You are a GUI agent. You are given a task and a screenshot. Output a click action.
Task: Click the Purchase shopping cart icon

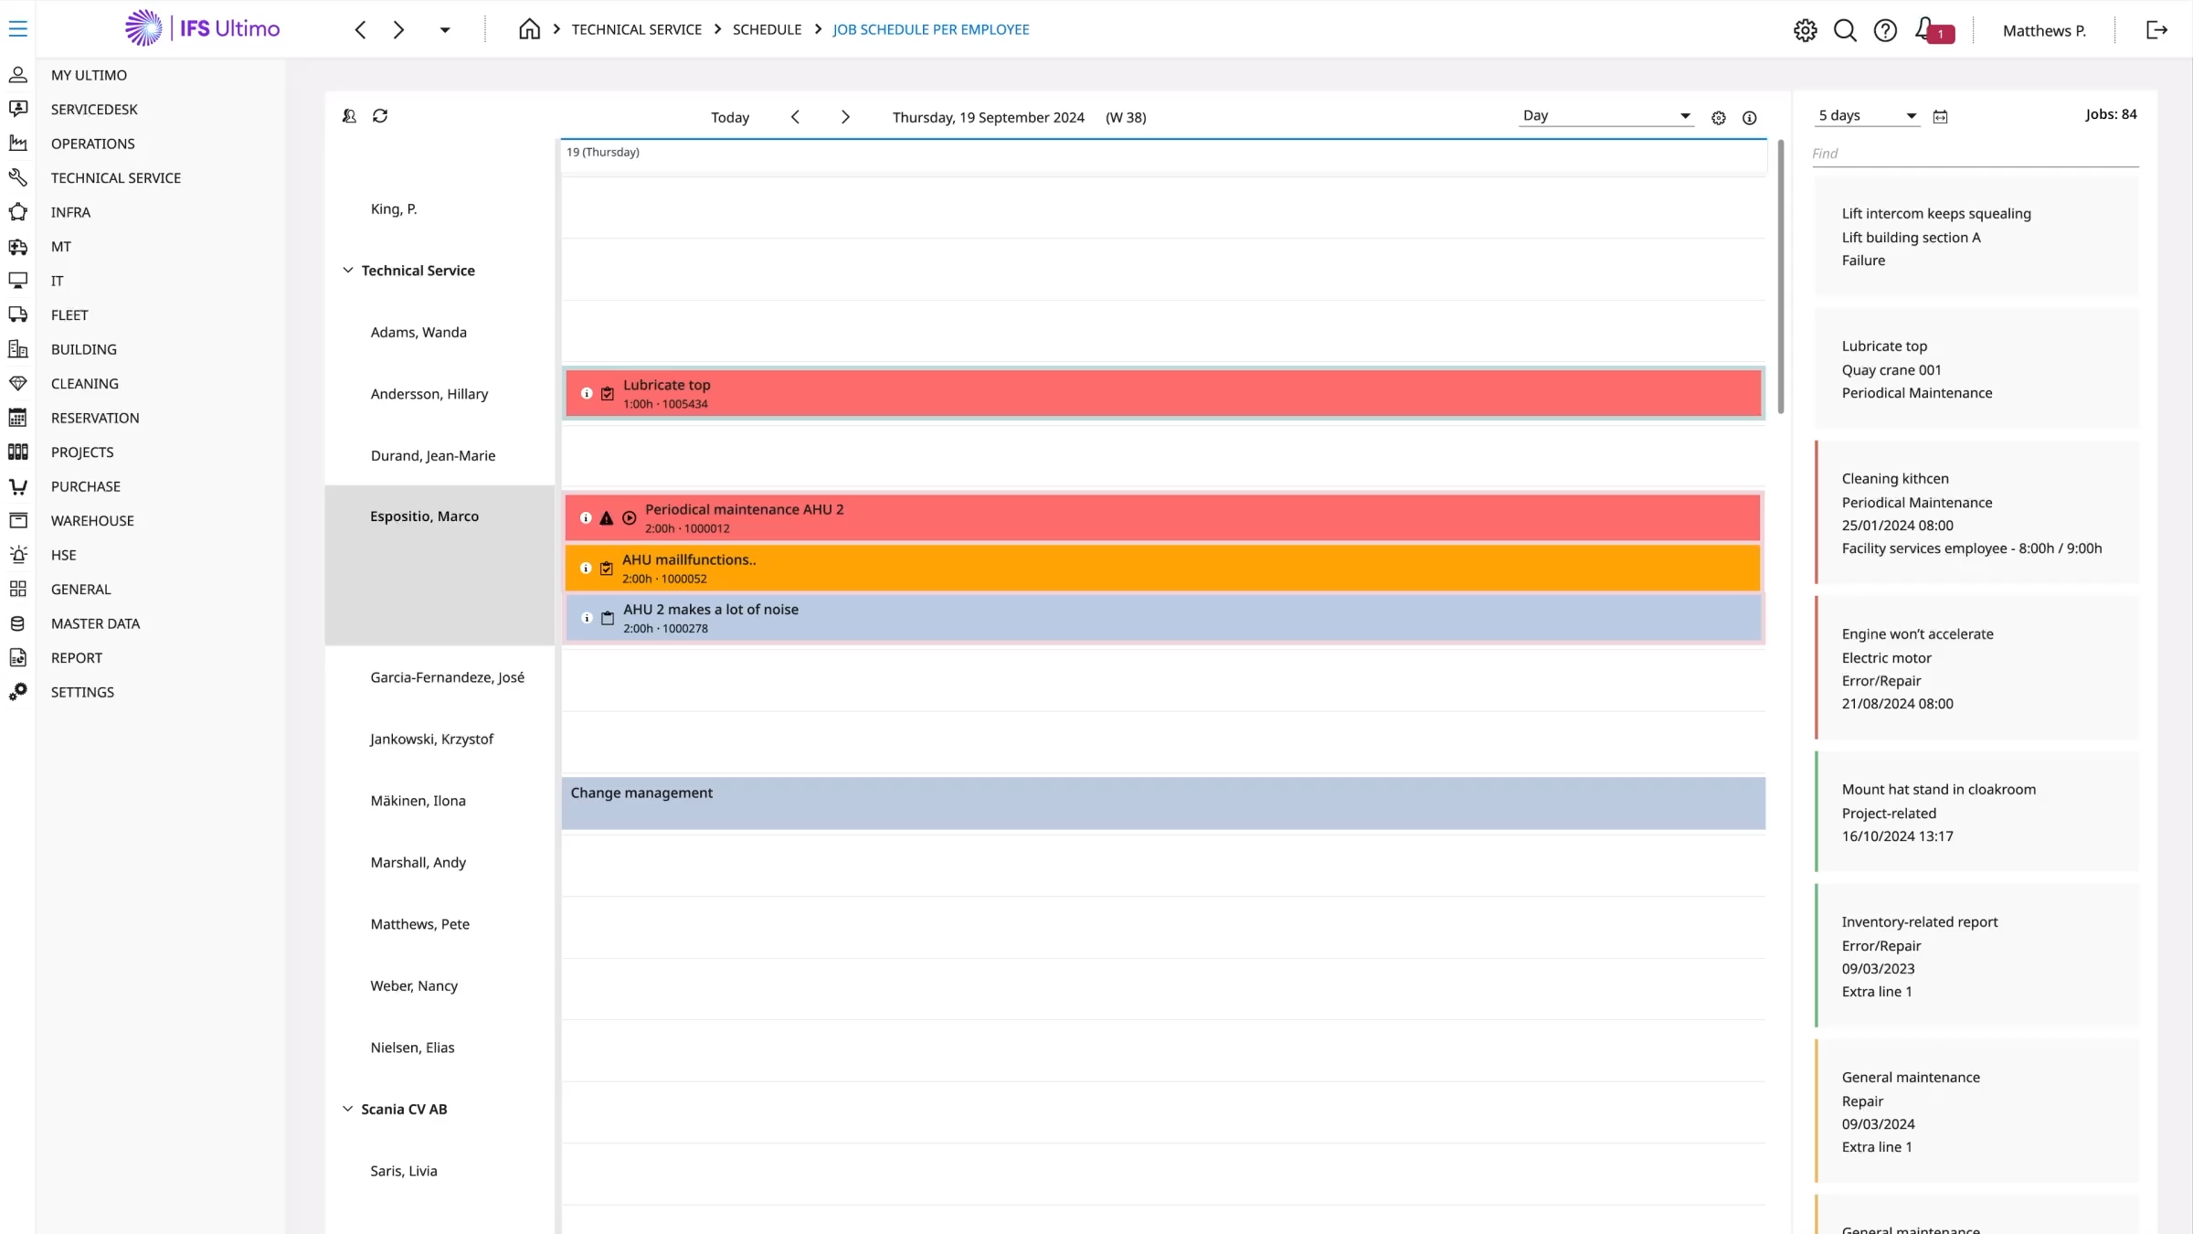coord(19,486)
